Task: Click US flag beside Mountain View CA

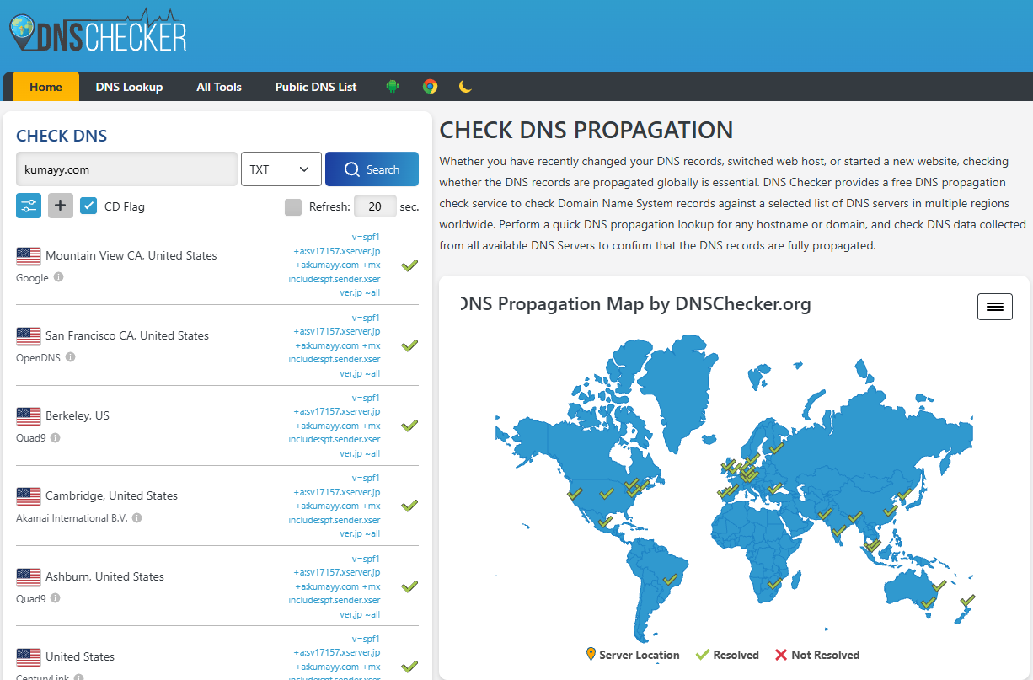Action: coord(29,256)
